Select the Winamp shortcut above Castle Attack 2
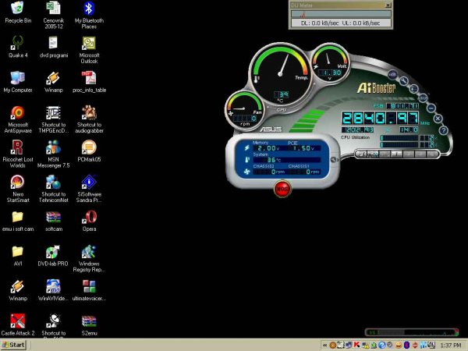 pyautogui.click(x=18, y=290)
